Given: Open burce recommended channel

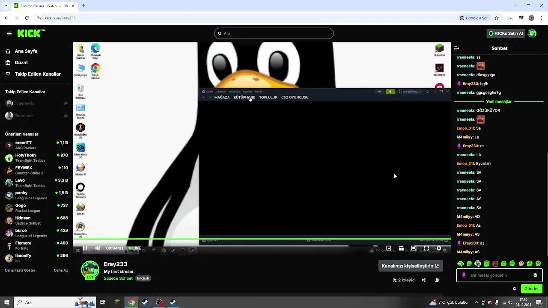Looking at the screenshot, I should click(x=36, y=233).
